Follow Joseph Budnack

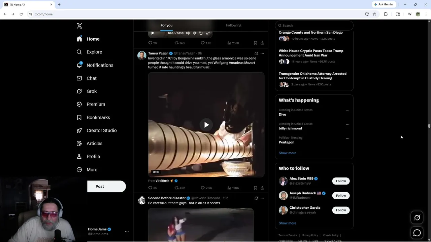tap(341, 196)
